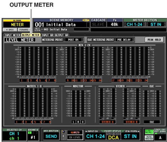The height and width of the screenshot is (142, 167).
Task: Click the STEREO A left meter bar
Action: point(101,103)
